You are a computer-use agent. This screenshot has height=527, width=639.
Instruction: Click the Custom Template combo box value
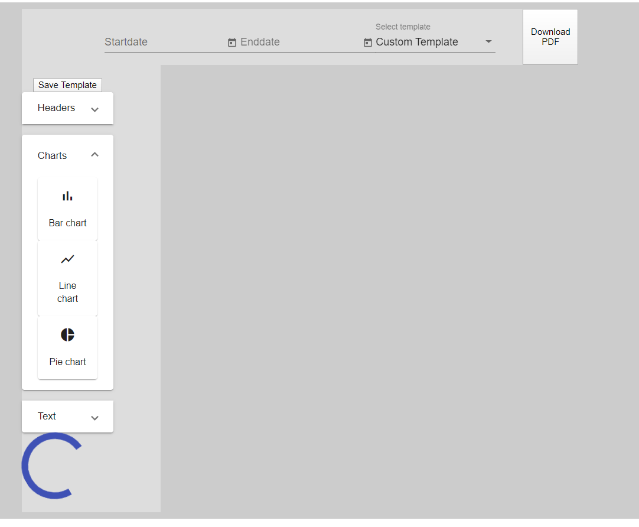tap(417, 42)
